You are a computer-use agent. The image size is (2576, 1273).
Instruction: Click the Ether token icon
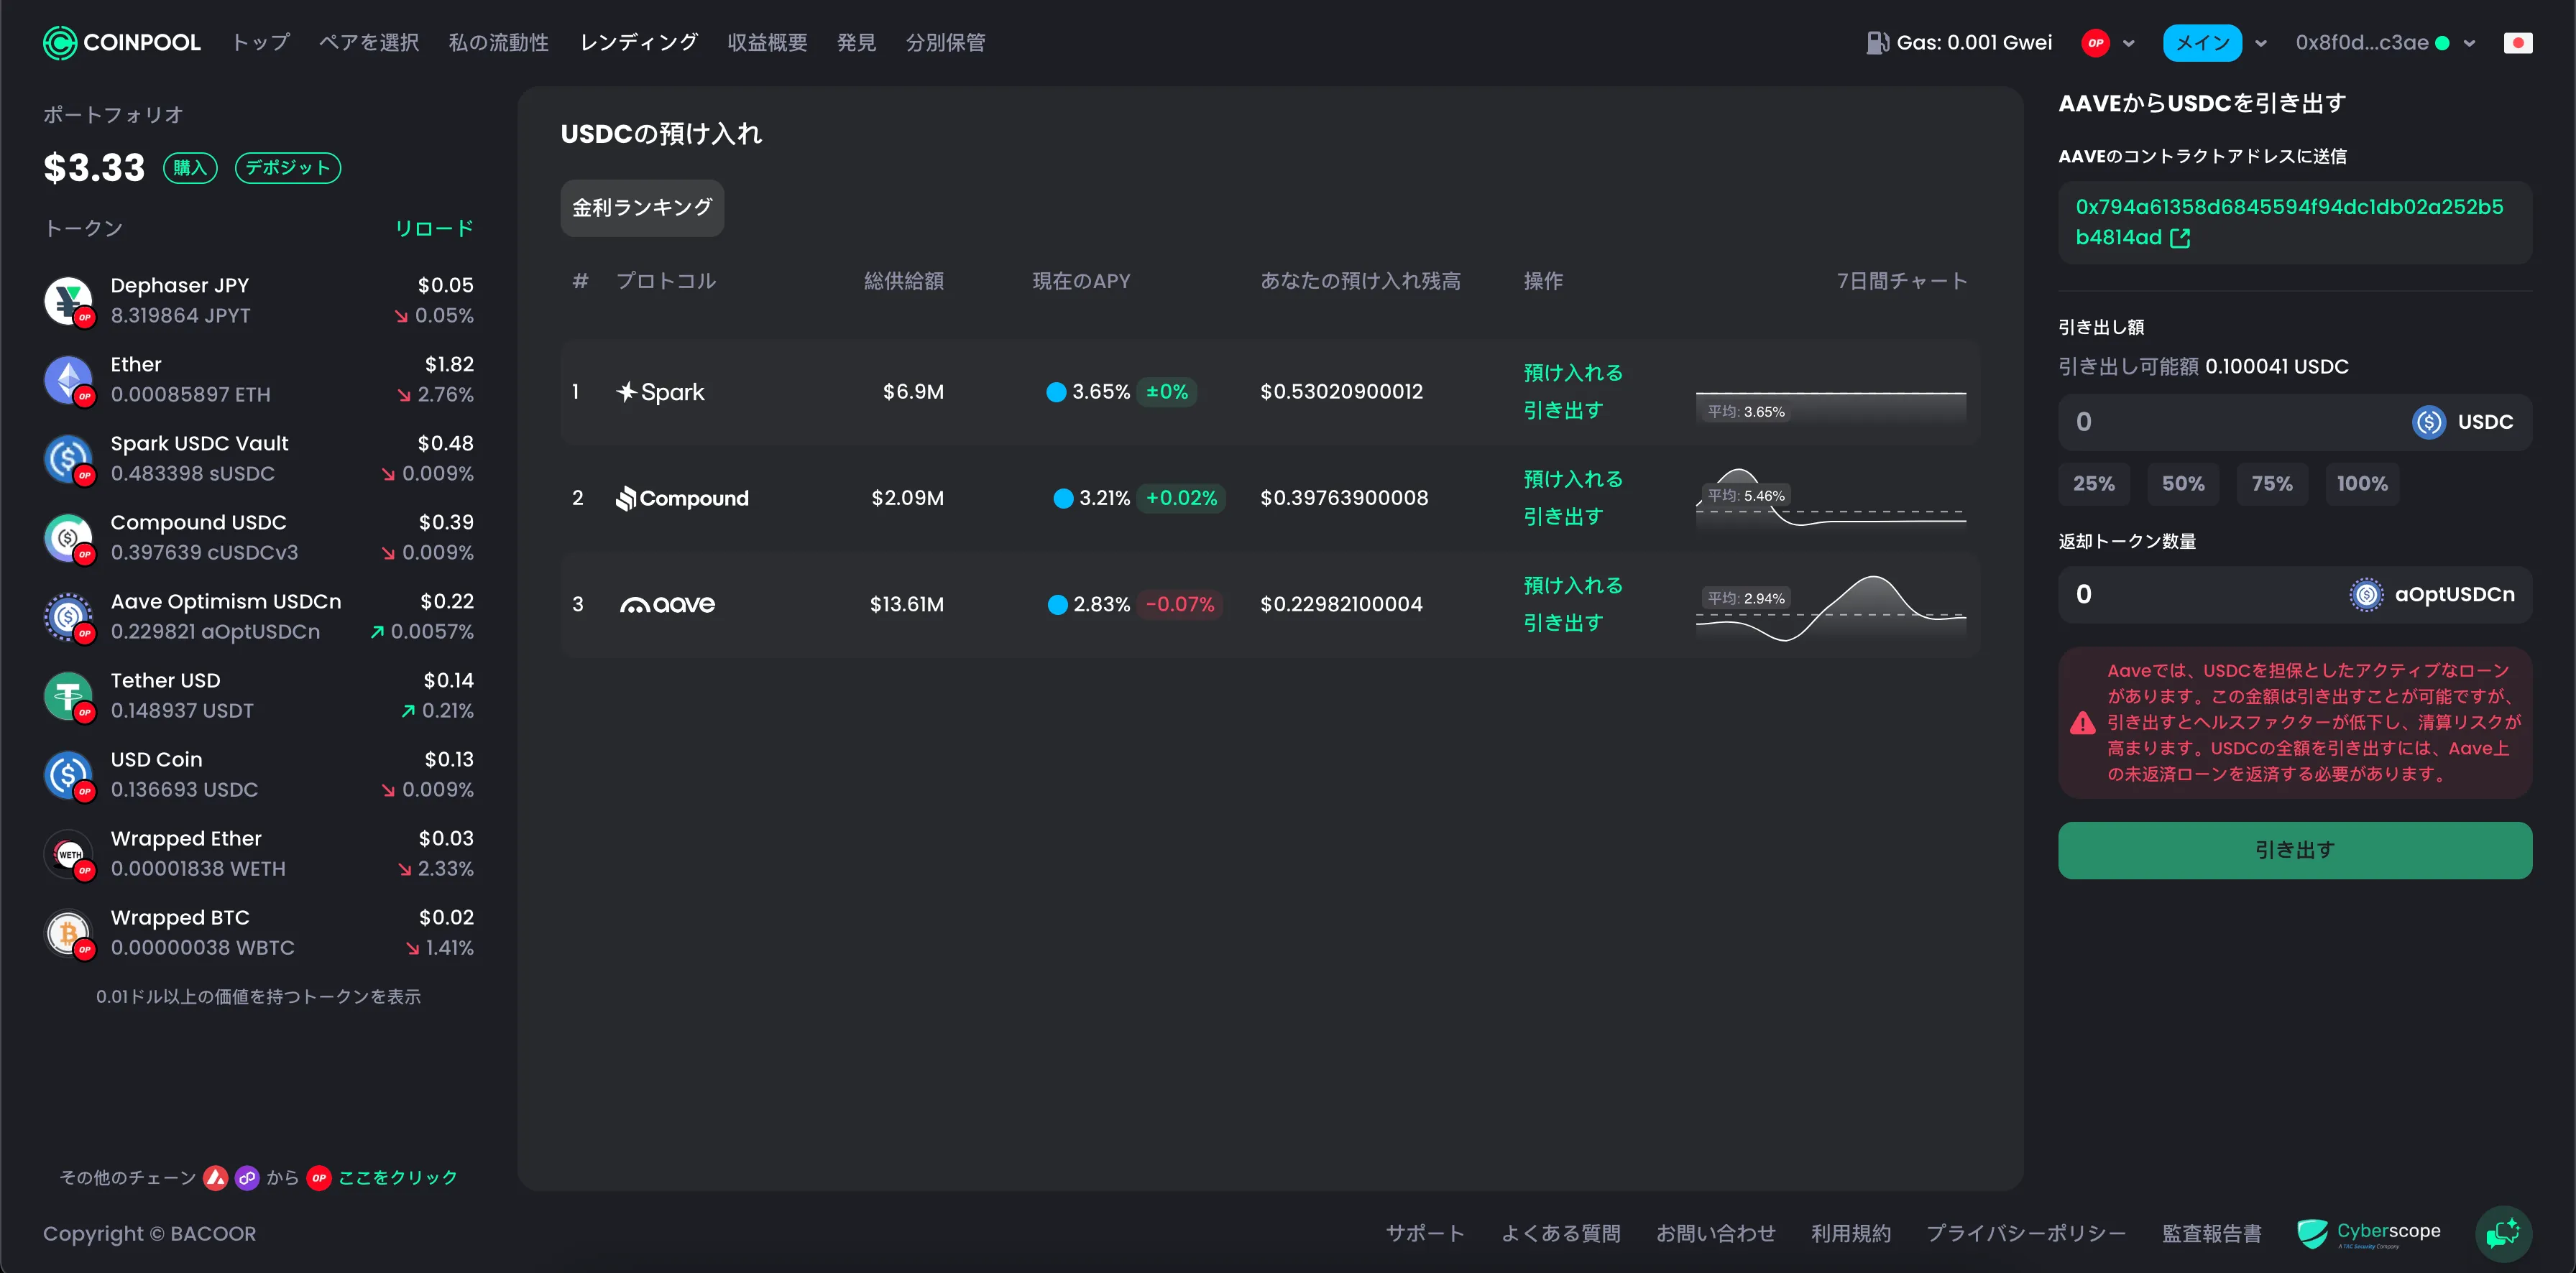point(68,380)
